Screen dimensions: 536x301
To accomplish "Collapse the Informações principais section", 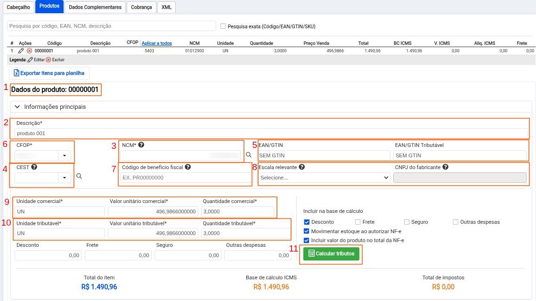I will [x=17, y=107].
